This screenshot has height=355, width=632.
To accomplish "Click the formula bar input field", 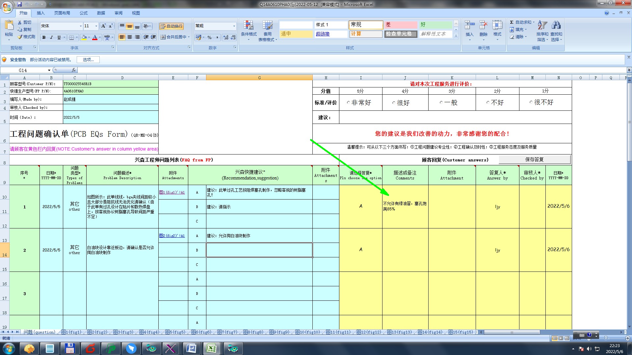I will pos(329,70).
